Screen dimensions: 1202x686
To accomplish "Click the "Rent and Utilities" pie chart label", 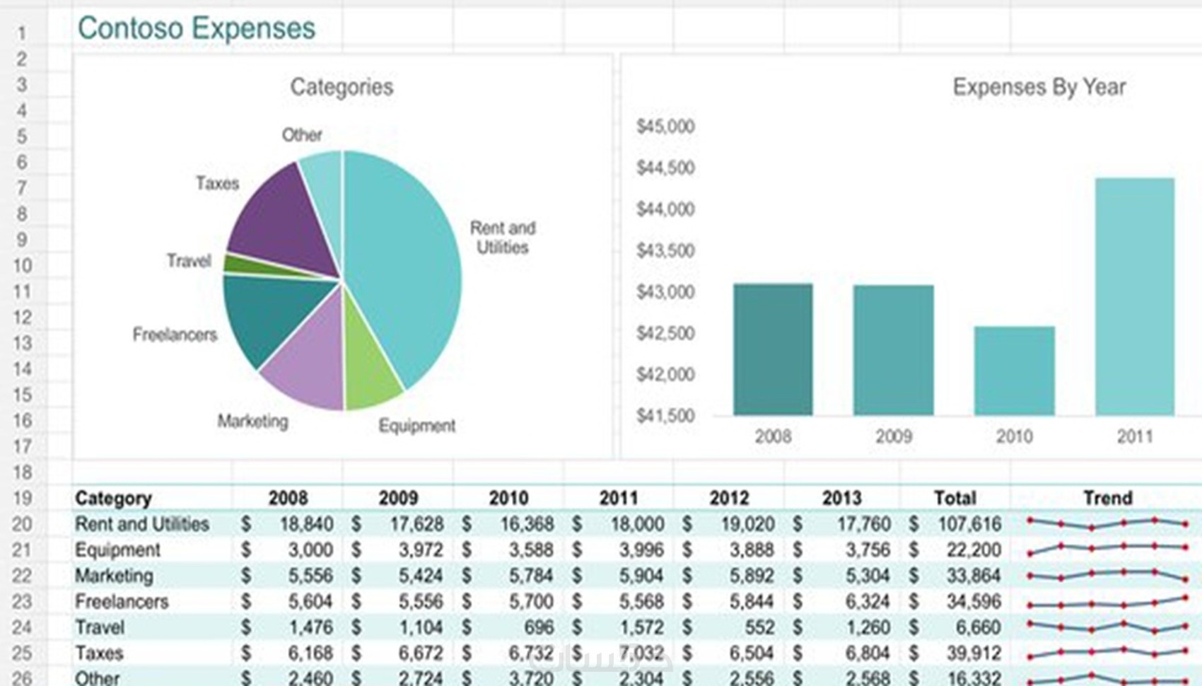I will click(503, 238).
